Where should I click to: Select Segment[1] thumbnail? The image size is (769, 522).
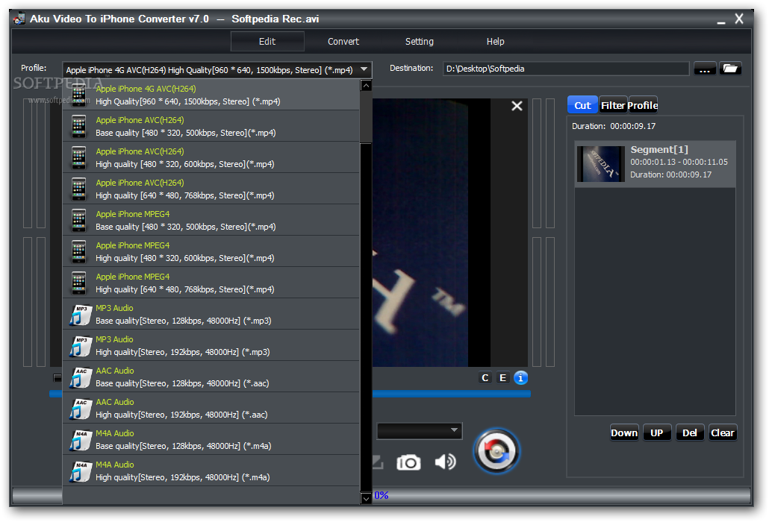tap(601, 164)
